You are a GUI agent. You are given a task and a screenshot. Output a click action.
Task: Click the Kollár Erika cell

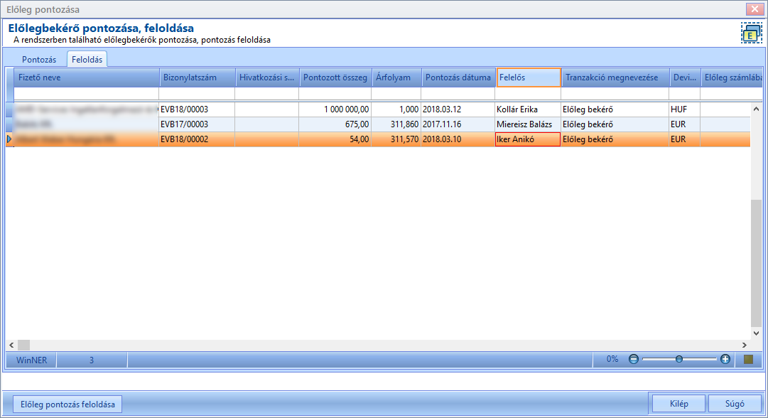[528, 109]
